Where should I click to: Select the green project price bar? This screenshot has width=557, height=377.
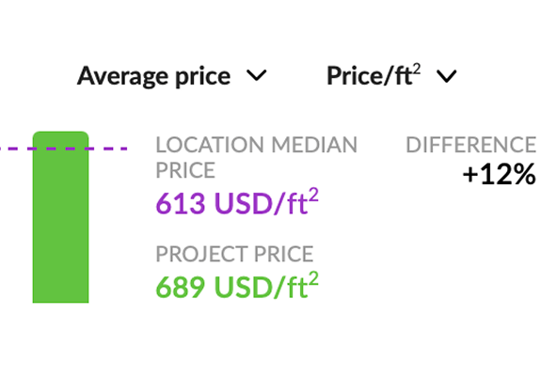point(61,217)
